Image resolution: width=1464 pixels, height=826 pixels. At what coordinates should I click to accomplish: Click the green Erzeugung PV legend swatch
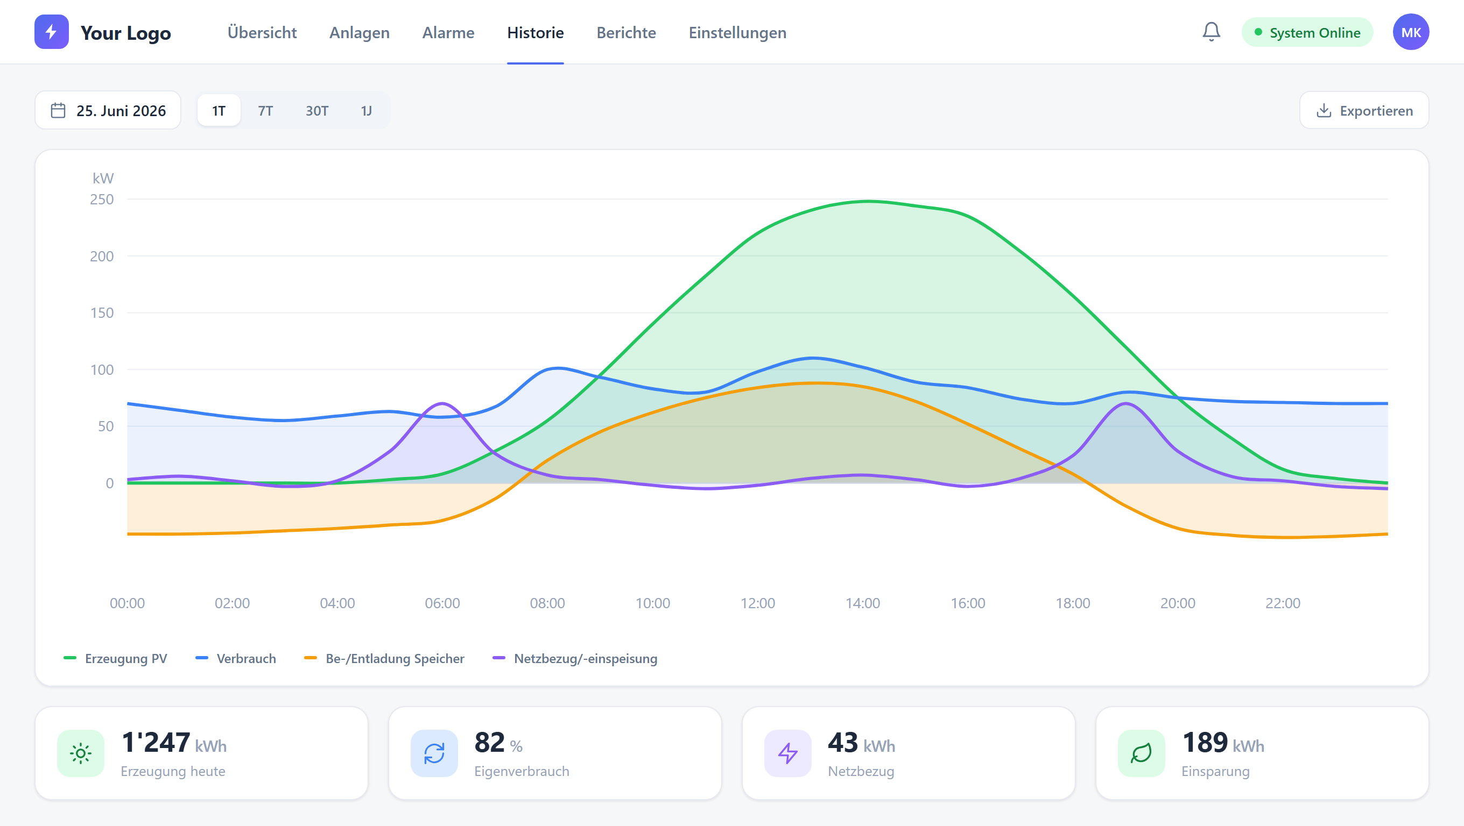[70, 658]
